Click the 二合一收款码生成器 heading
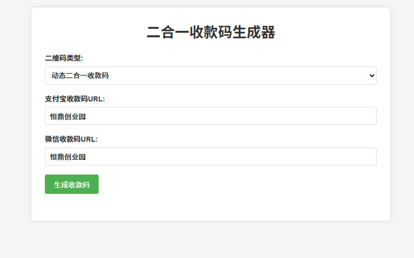Viewport: 414px width, 258px height. (x=211, y=32)
